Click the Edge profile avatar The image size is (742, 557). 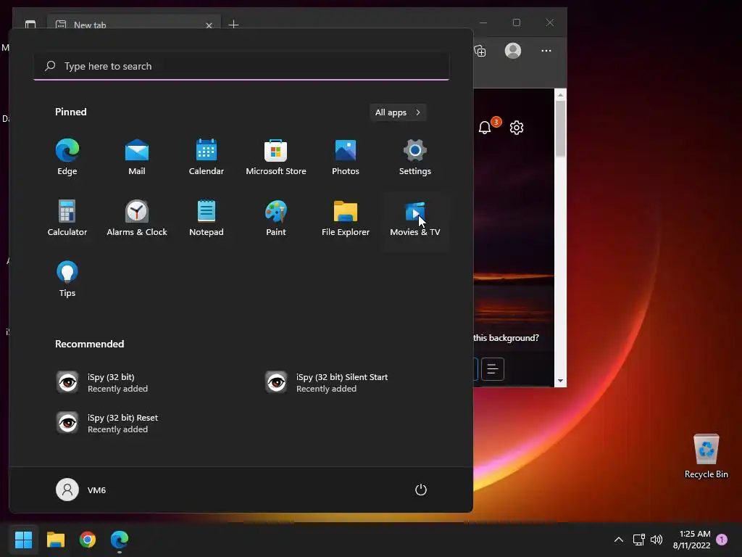tap(513, 51)
